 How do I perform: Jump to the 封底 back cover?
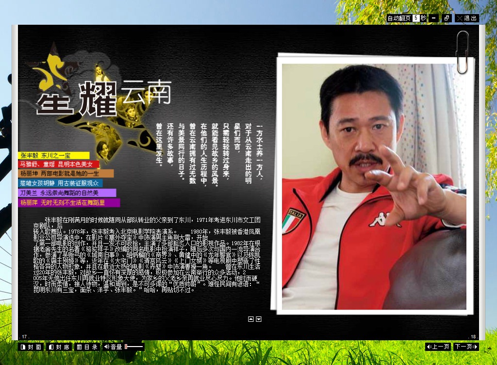(x=59, y=347)
